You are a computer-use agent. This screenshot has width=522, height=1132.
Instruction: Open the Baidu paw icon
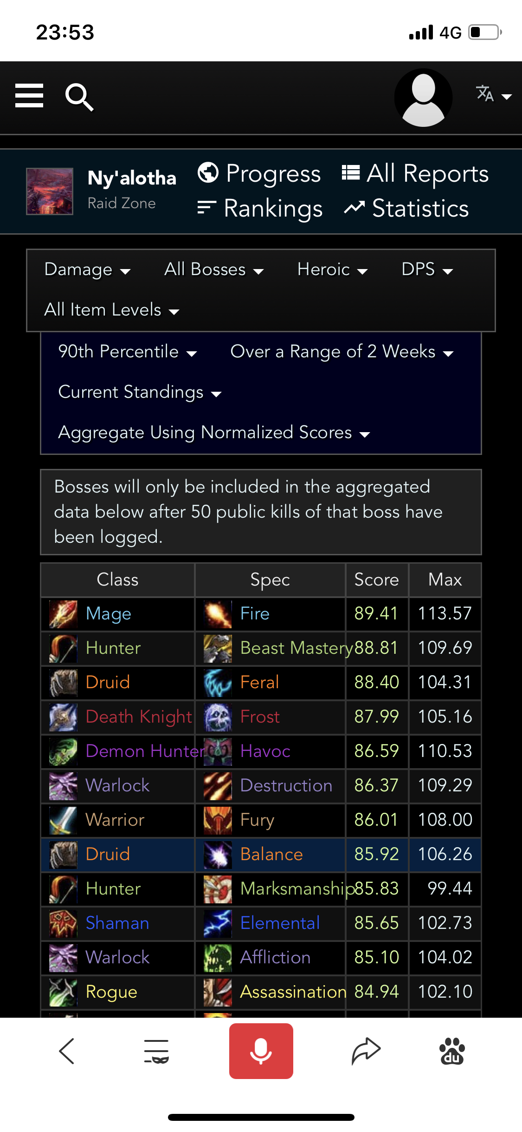[451, 1051]
